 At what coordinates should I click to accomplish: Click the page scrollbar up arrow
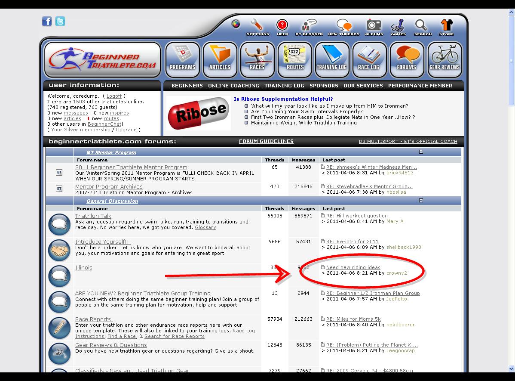click(511, 12)
